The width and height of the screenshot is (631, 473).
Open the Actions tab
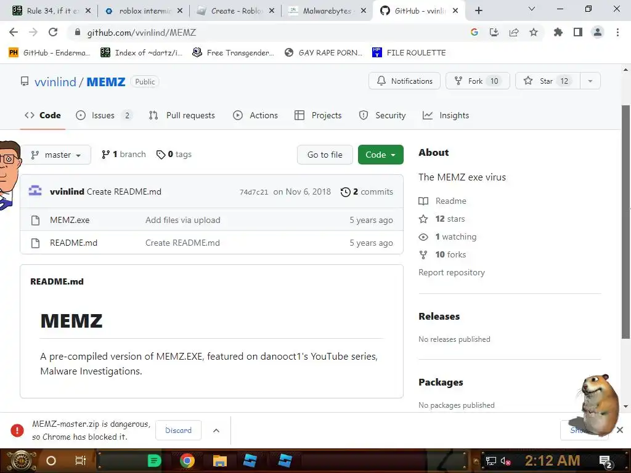coord(256,115)
